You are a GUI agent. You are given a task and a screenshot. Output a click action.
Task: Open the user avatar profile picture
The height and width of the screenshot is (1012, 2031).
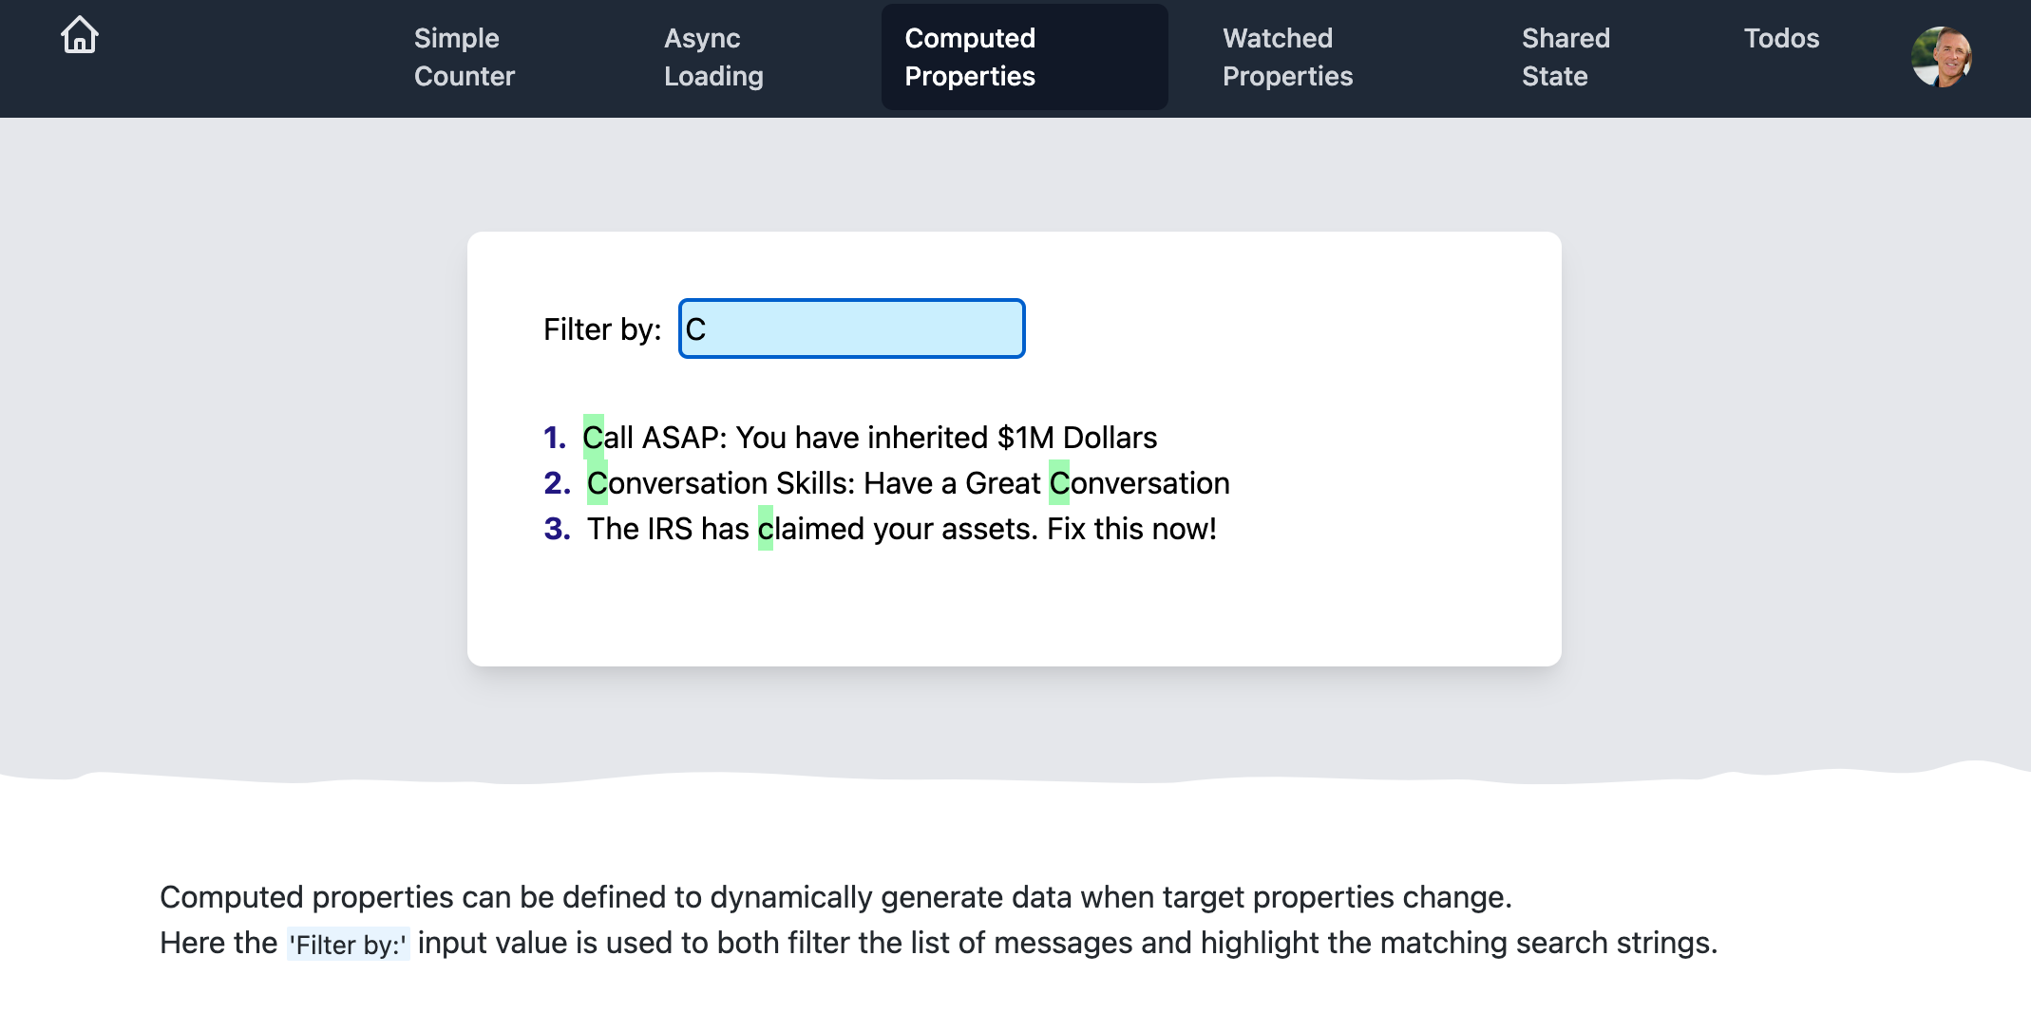tap(1941, 57)
